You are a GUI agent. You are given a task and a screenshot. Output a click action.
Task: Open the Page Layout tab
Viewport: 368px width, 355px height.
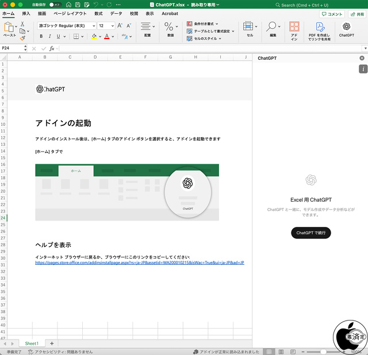point(70,14)
